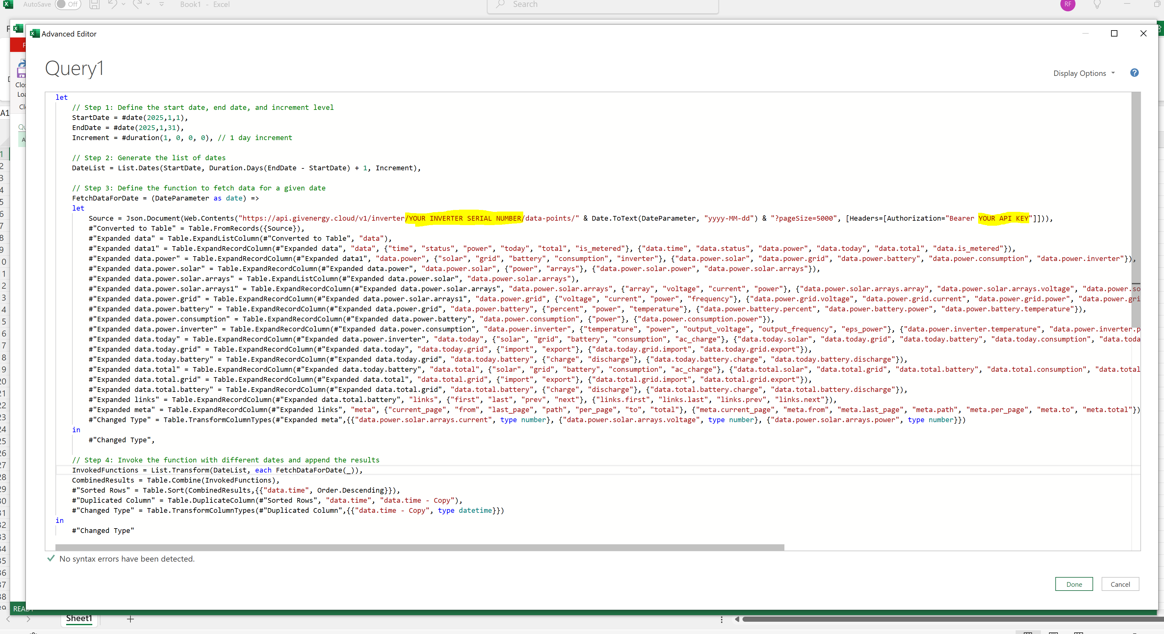Screen dimensions: 1164x634
Task: Click the first 'let' keyword at top
Action: 61,97
